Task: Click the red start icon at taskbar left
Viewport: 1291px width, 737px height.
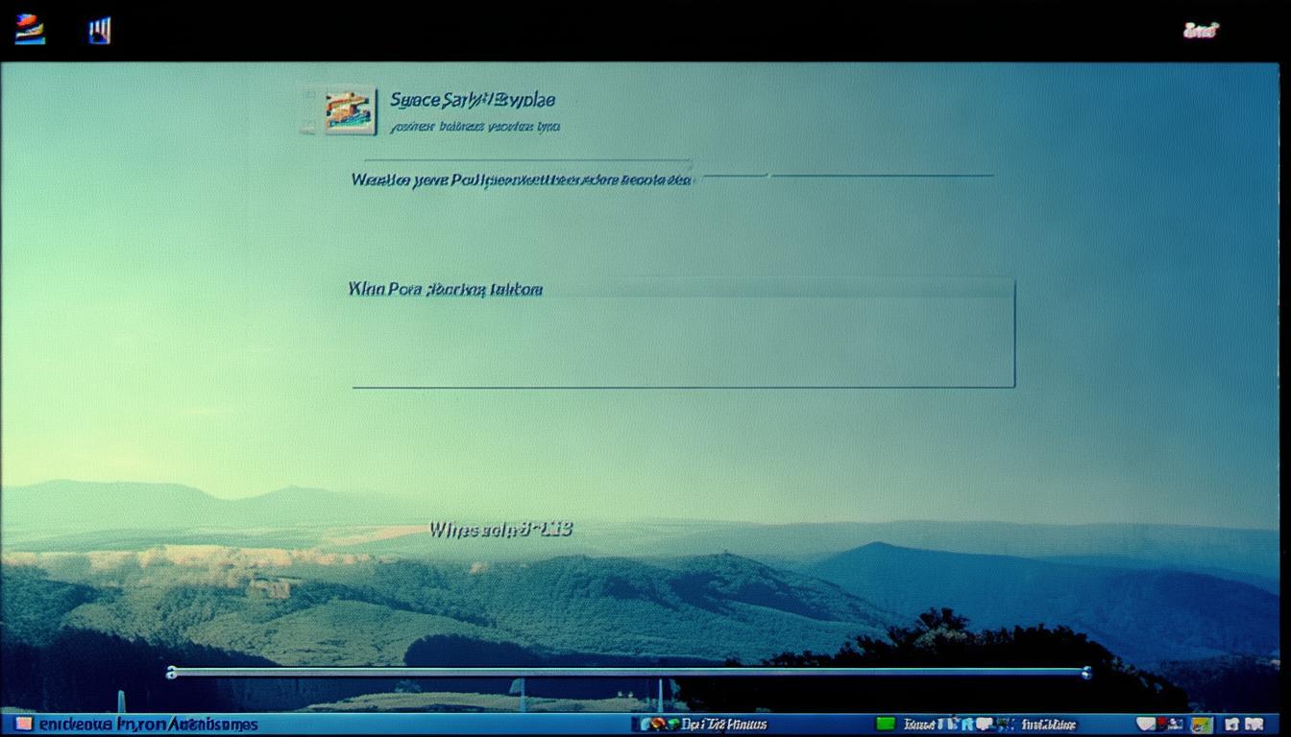Action: tap(23, 725)
